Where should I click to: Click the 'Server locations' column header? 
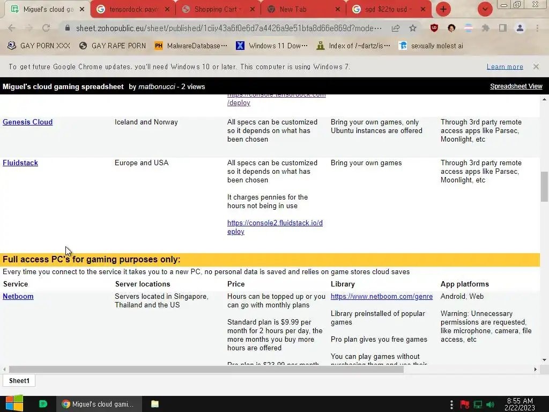point(143,284)
